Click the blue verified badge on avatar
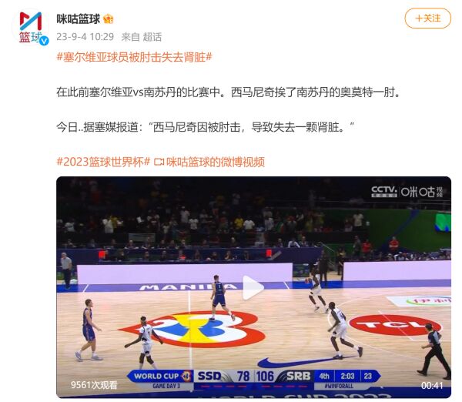 click(44, 41)
